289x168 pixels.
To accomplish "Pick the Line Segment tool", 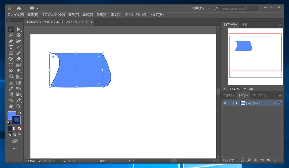I will (18, 47).
